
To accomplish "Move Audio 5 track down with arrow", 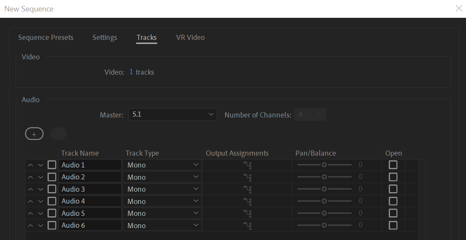I will point(41,213).
